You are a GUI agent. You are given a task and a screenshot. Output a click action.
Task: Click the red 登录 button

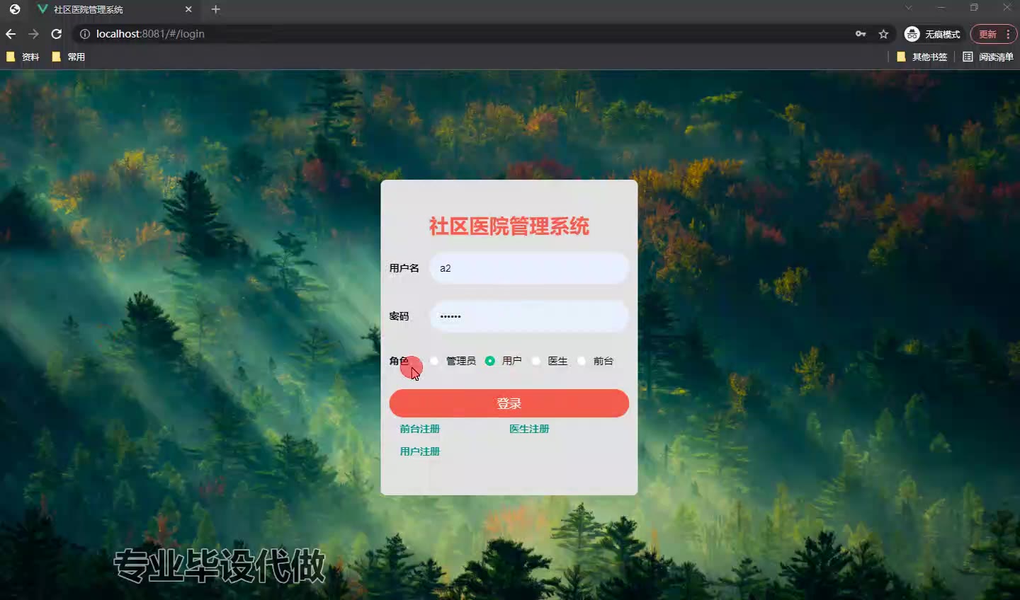[x=509, y=403]
